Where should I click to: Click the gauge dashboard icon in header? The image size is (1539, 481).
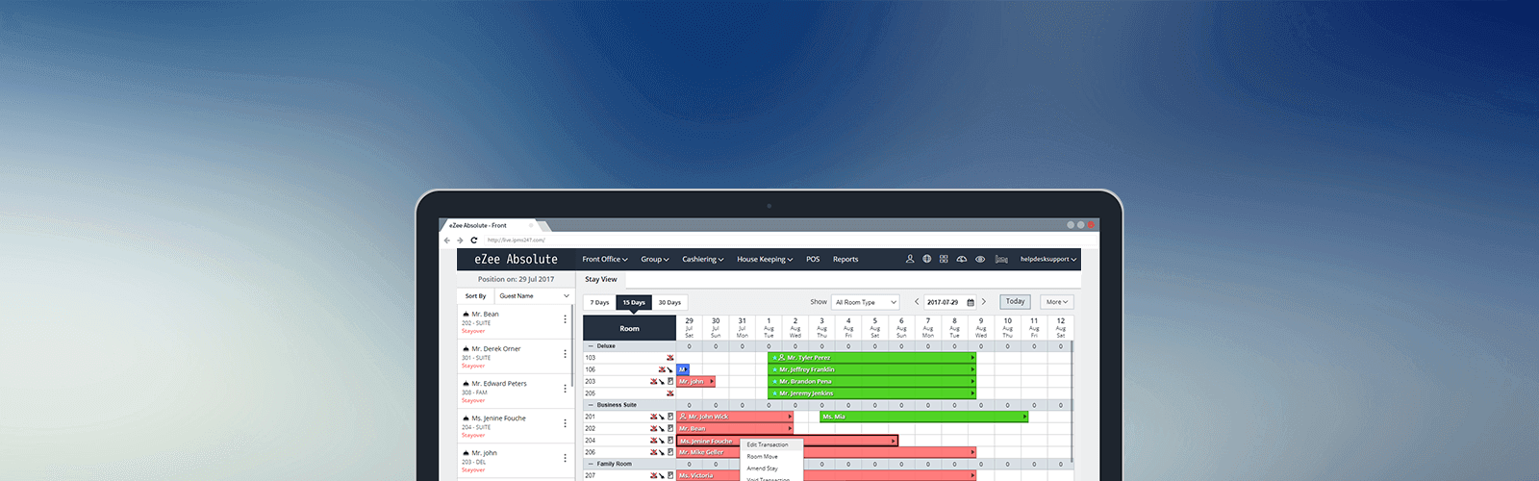point(962,259)
